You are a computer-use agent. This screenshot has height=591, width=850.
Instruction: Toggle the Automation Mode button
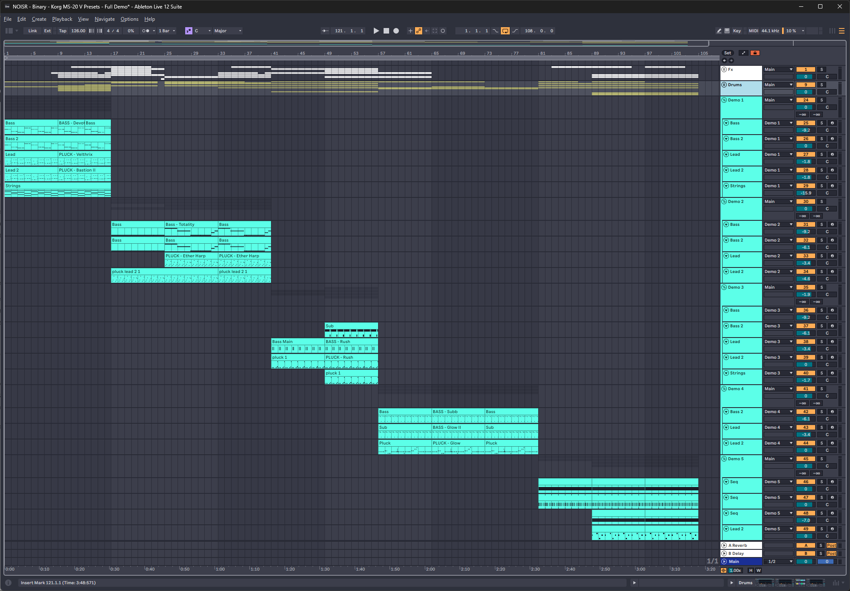(x=743, y=53)
